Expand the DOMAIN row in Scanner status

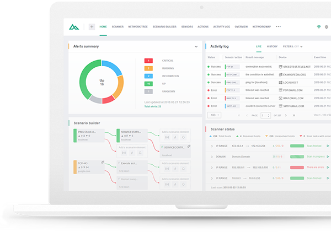[212, 157]
